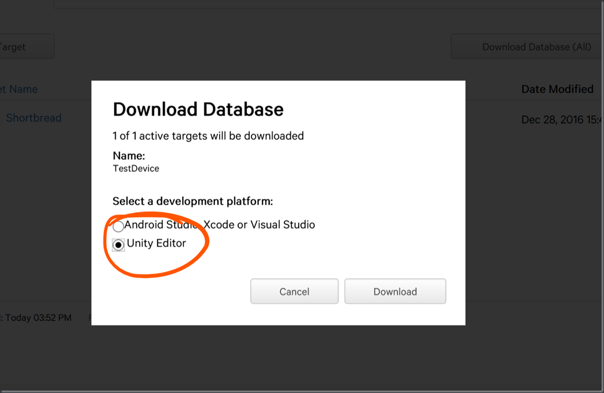Click Download Database (All) button behind dialog

pos(528,46)
